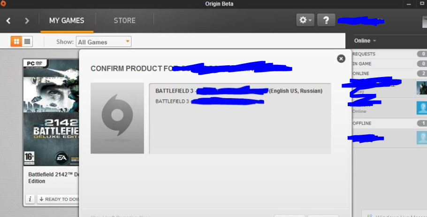
Task: Open the gear settings menu
Action: [x=305, y=20]
